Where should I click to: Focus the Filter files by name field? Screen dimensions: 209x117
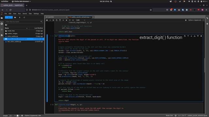(24, 22)
